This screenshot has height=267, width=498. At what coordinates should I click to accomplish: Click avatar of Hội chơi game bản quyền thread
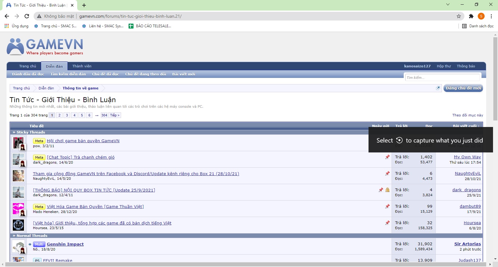coord(18,143)
